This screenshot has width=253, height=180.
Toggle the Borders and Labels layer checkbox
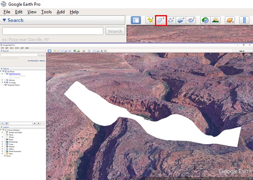5,132
